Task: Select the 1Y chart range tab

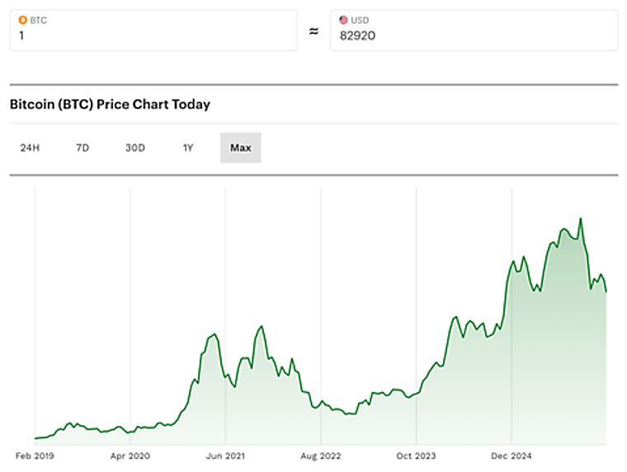Action: [x=188, y=147]
